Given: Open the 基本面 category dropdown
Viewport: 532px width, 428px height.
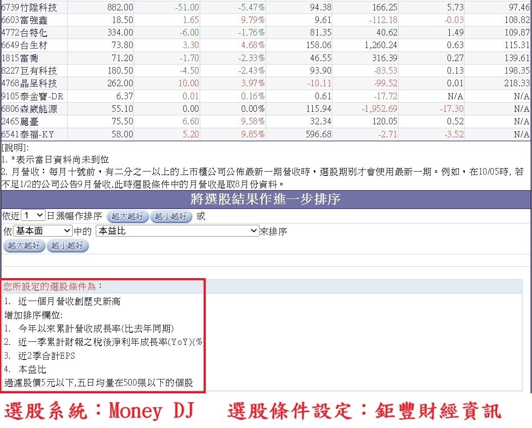Looking at the screenshot, I should [x=43, y=231].
